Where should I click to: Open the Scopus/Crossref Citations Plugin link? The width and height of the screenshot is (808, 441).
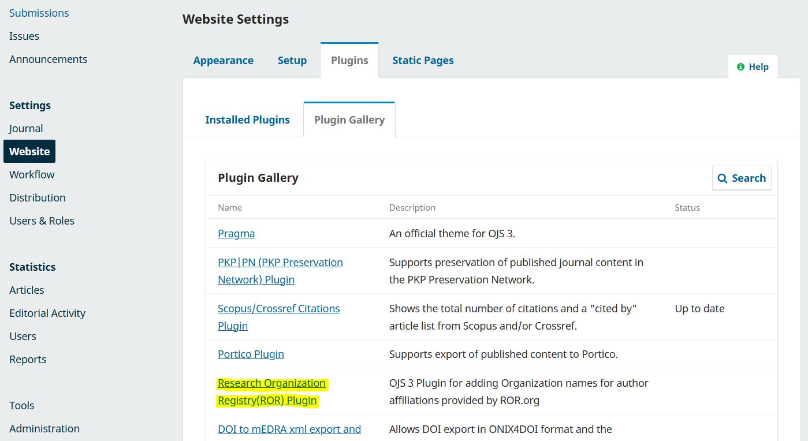click(278, 317)
